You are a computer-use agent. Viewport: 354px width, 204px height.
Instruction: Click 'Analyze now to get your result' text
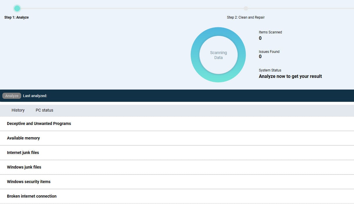[x=290, y=76]
